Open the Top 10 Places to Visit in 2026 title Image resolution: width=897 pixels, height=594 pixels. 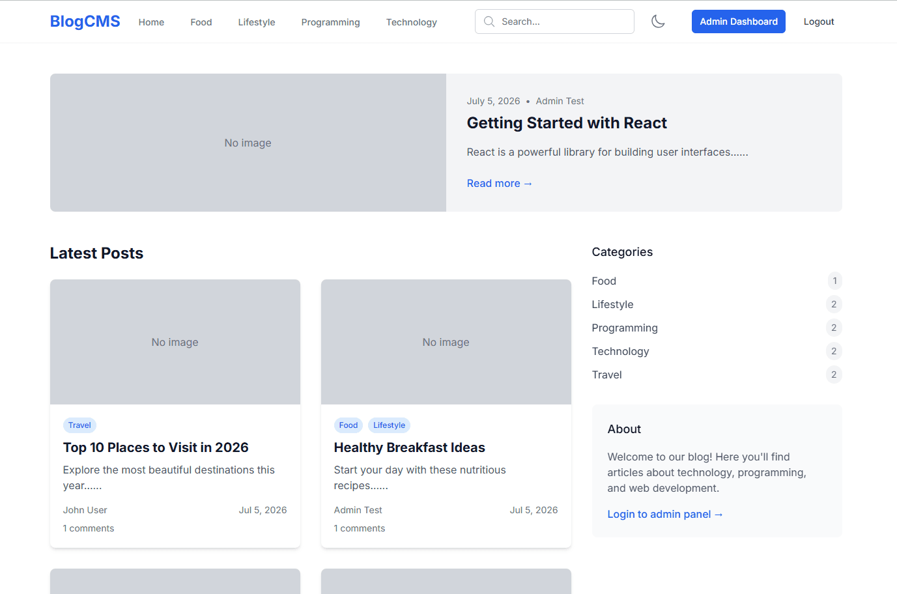[156, 447]
